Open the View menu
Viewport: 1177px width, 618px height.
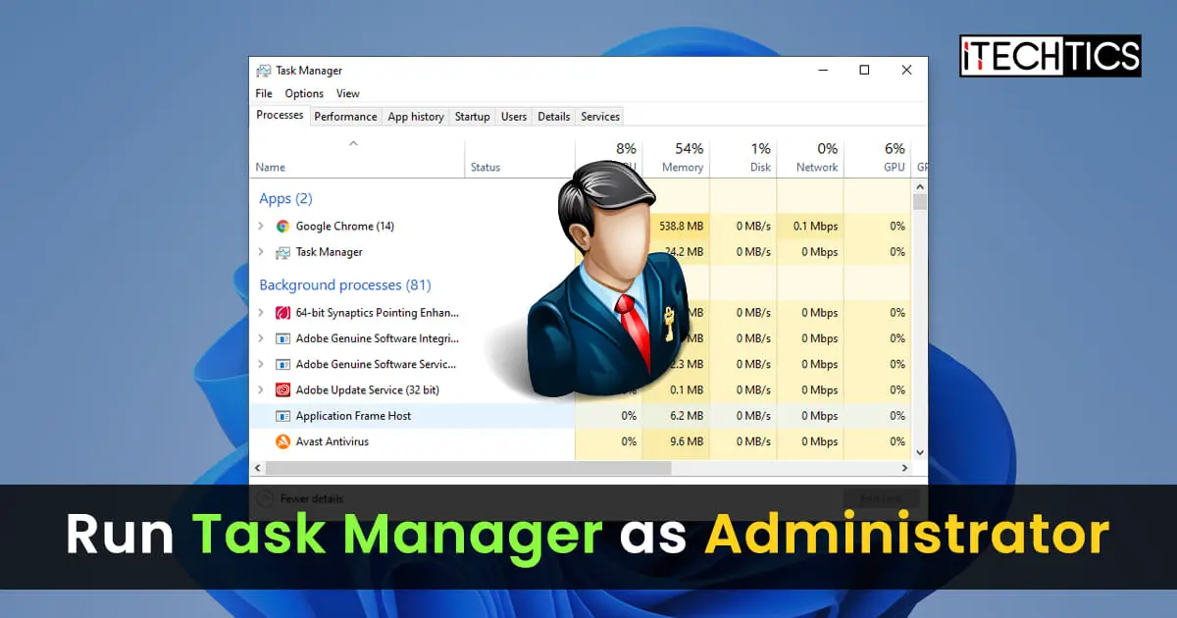tap(348, 93)
